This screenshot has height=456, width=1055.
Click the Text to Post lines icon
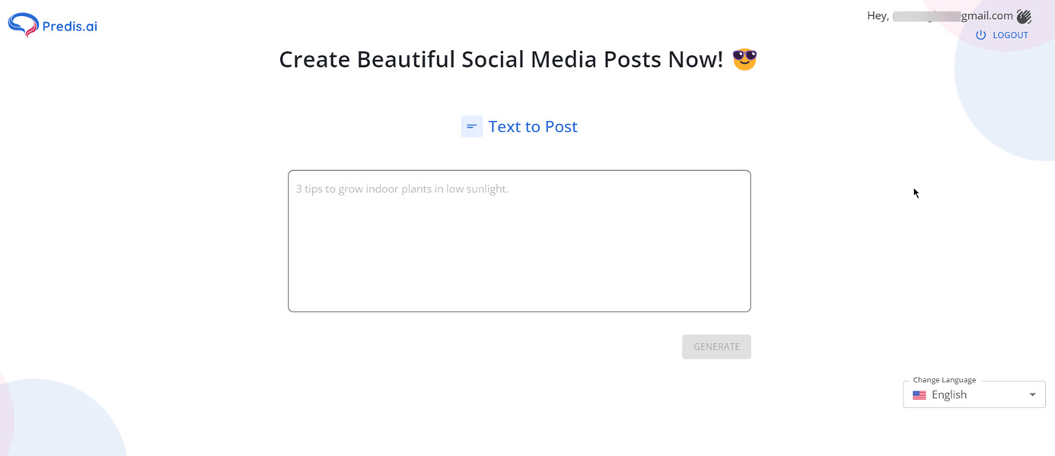(472, 127)
